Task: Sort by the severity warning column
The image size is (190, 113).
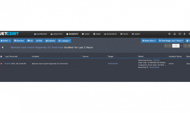Action: coord(1,56)
